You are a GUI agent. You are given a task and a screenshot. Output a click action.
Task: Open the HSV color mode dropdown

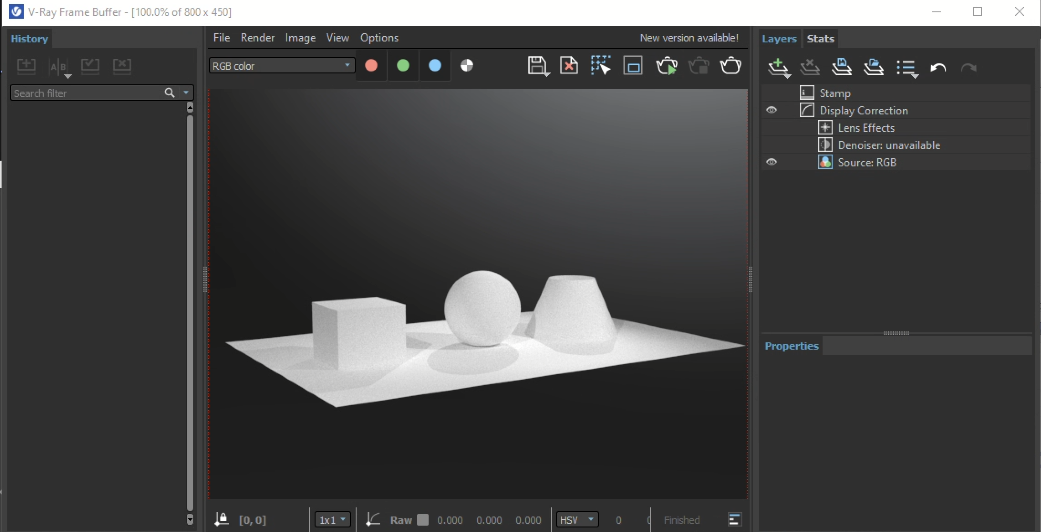[577, 520]
